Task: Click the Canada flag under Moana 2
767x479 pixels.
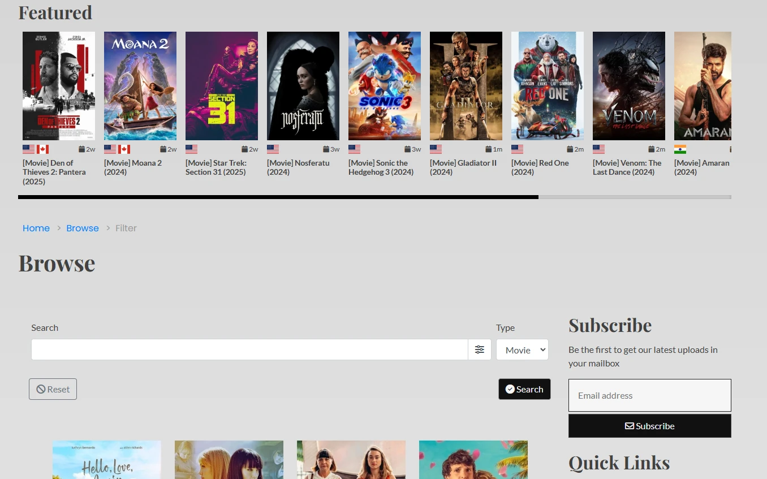Action: pos(124,149)
